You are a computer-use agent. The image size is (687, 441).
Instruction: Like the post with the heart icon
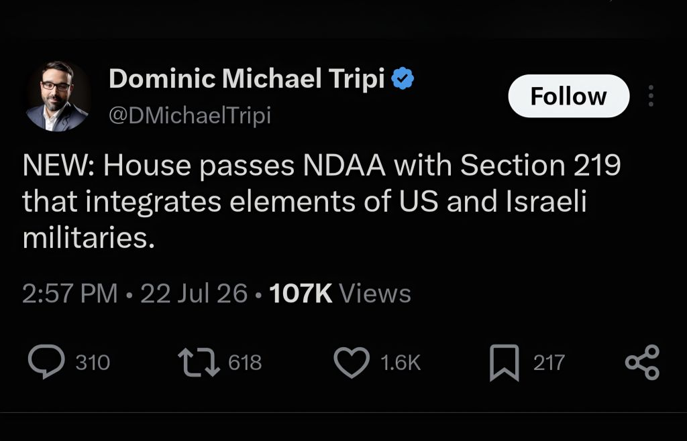point(352,363)
